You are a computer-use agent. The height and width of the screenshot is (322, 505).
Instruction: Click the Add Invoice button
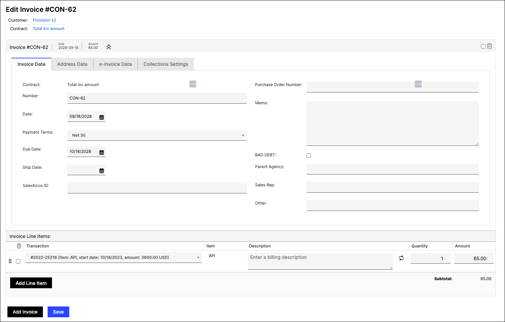pos(25,312)
